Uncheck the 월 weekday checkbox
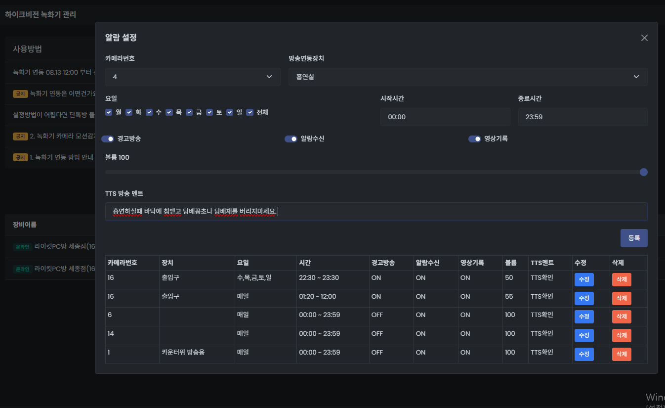Viewport: 665px width, 408px height. [x=109, y=112]
